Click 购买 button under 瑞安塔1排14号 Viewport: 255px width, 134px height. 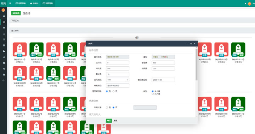click(x=242, y=55)
